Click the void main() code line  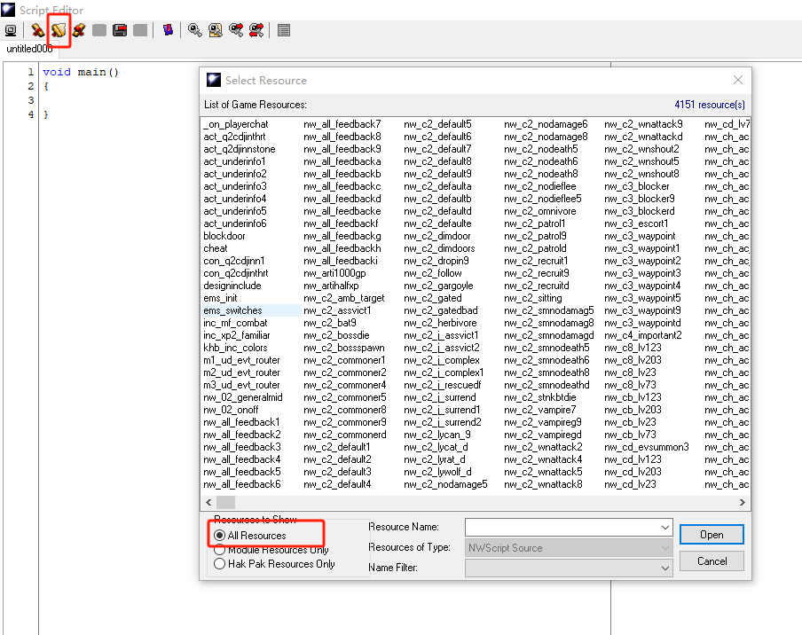point(81,72)
